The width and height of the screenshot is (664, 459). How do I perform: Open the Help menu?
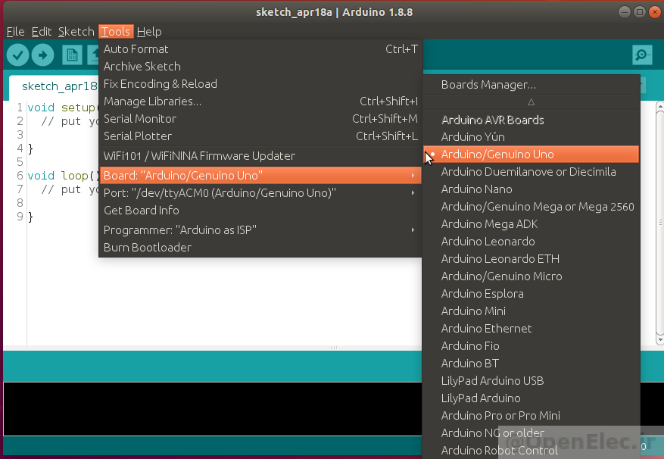(149, 32)
